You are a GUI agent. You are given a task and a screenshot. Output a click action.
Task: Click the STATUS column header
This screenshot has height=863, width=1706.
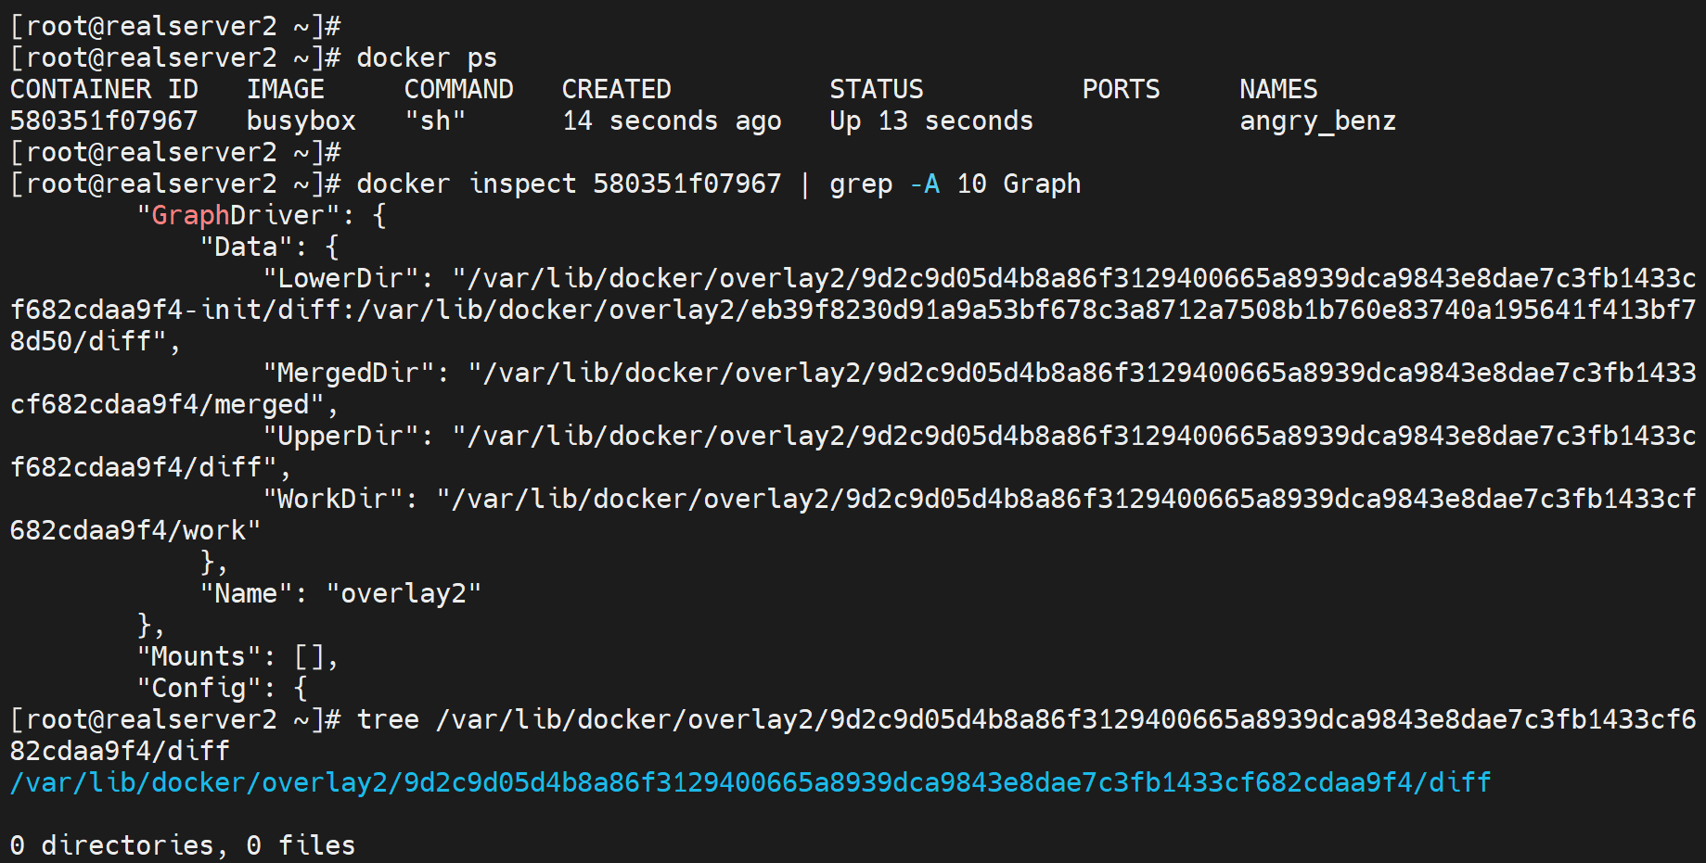(x=876, y=90)
